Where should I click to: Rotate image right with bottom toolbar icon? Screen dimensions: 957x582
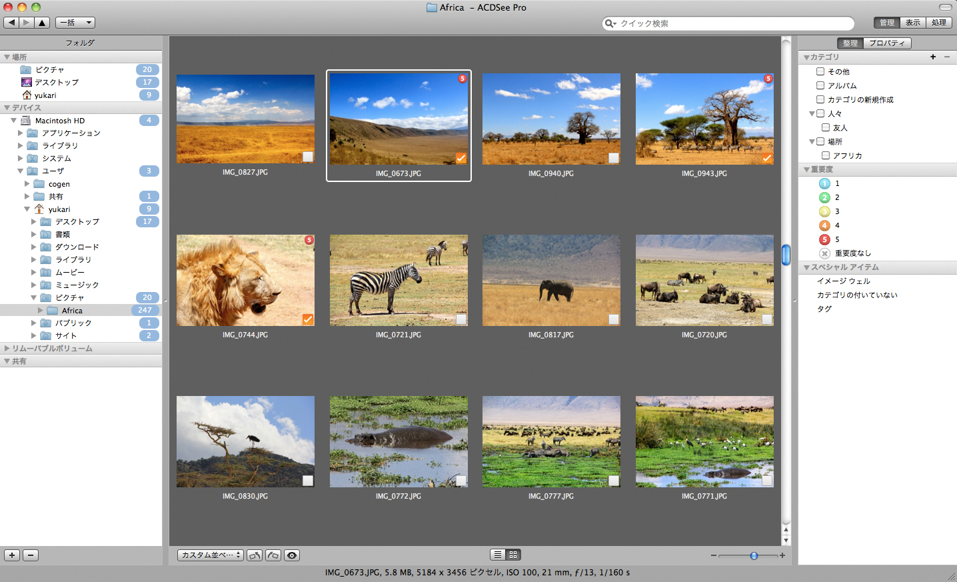point(273,555)
